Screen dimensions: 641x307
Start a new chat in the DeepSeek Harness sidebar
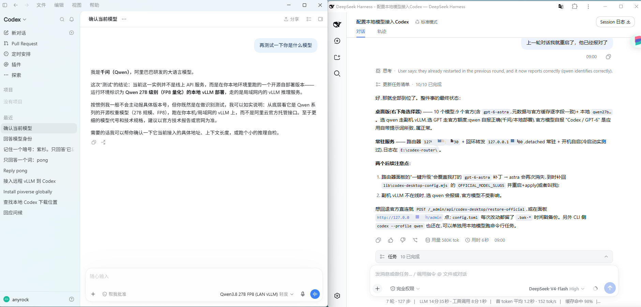(x=337, y=41)
